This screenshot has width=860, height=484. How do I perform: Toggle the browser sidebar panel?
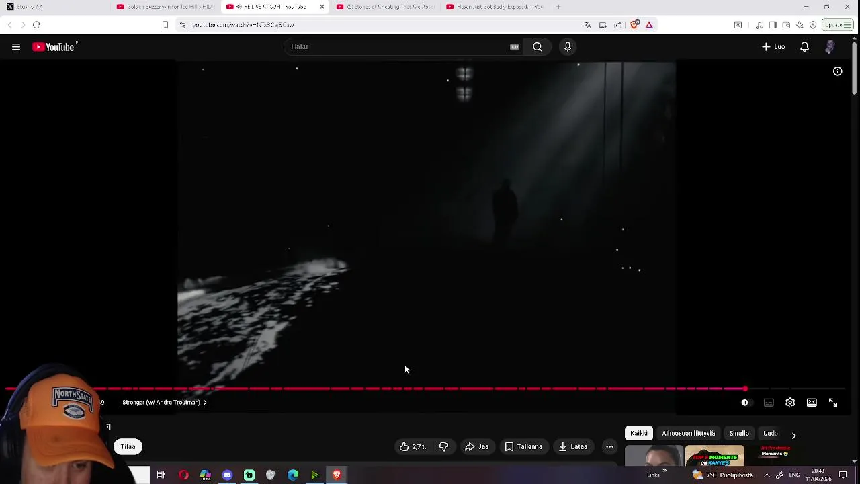click(x=773, y=25)
